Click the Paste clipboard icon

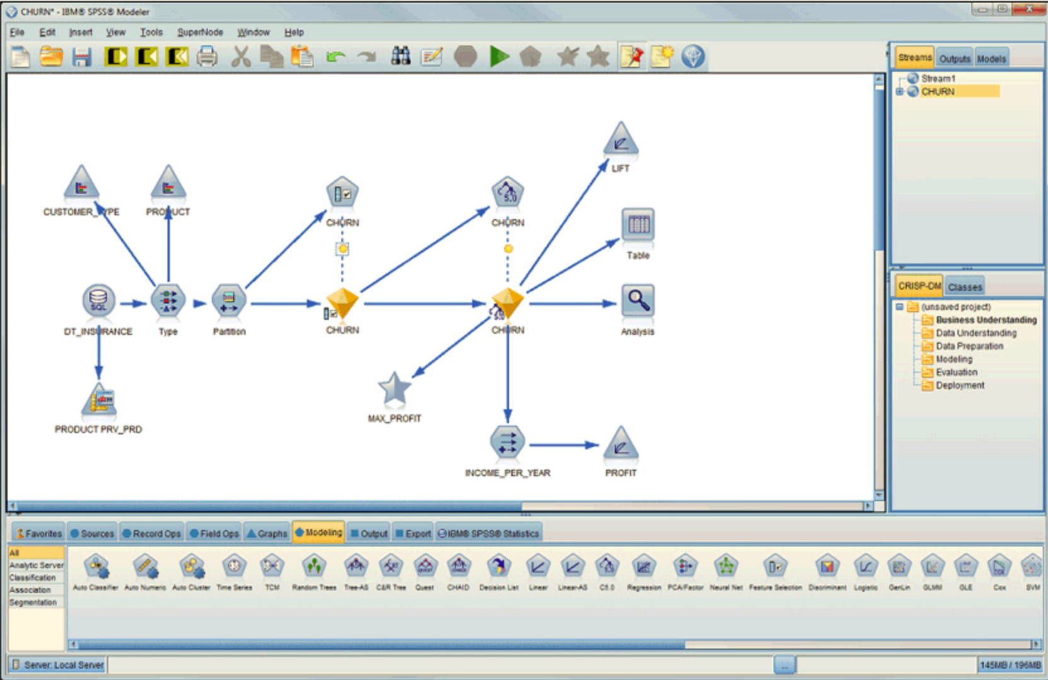(x=302, y=57)
